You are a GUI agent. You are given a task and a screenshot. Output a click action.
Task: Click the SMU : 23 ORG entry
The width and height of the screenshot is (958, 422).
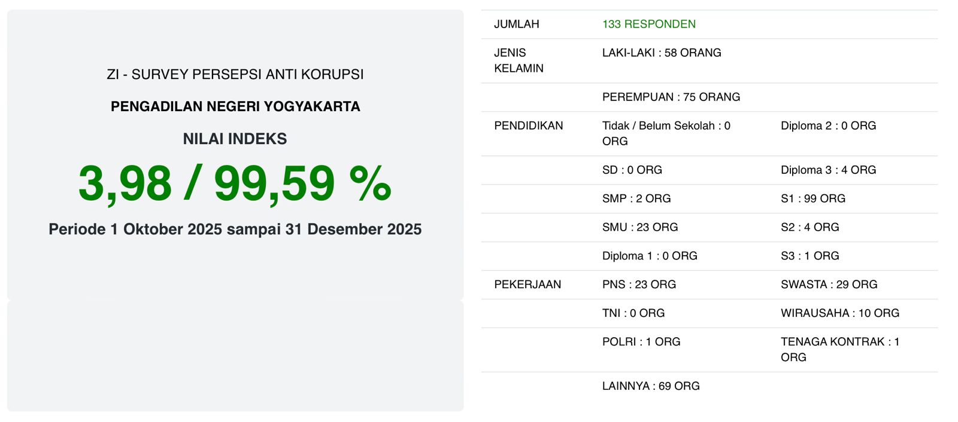tap(639, 228)
